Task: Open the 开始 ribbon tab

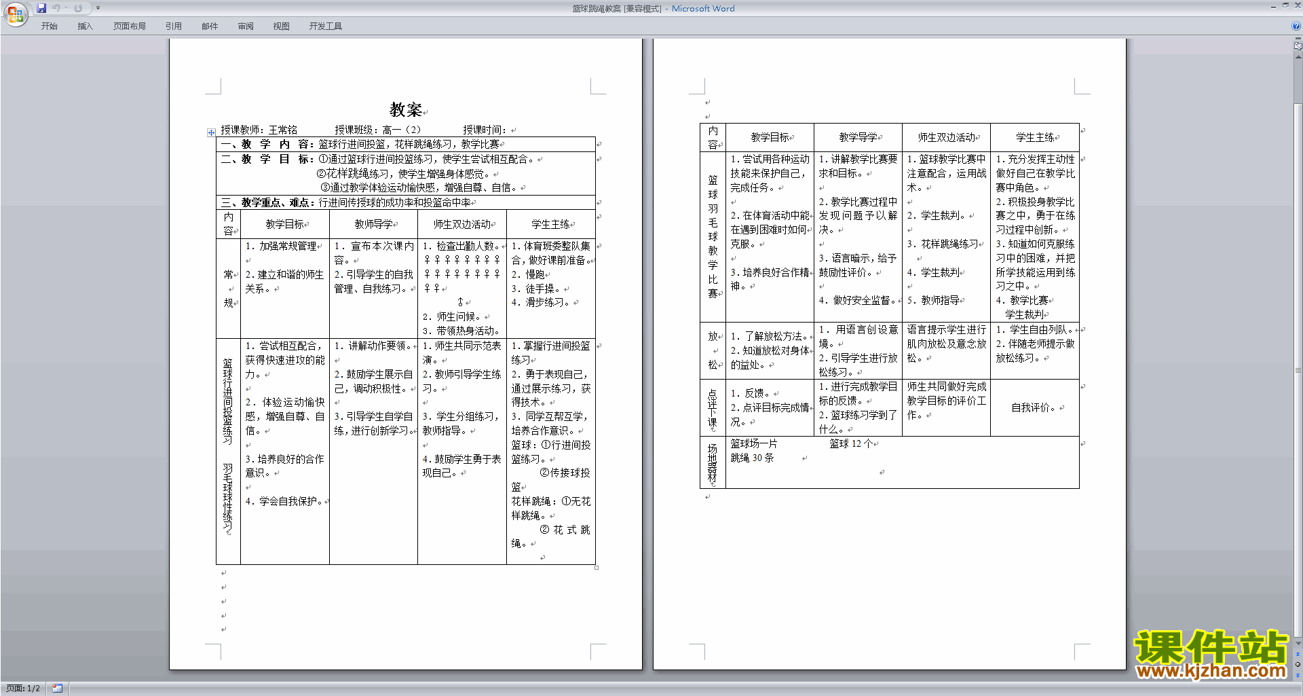Action: (x=50, y=26)
